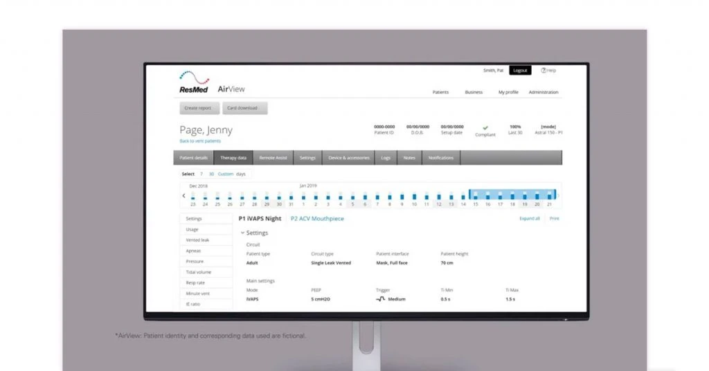Switch to the Remote Assist tab
The image size is (709, 371).
(x=273, y=158)
